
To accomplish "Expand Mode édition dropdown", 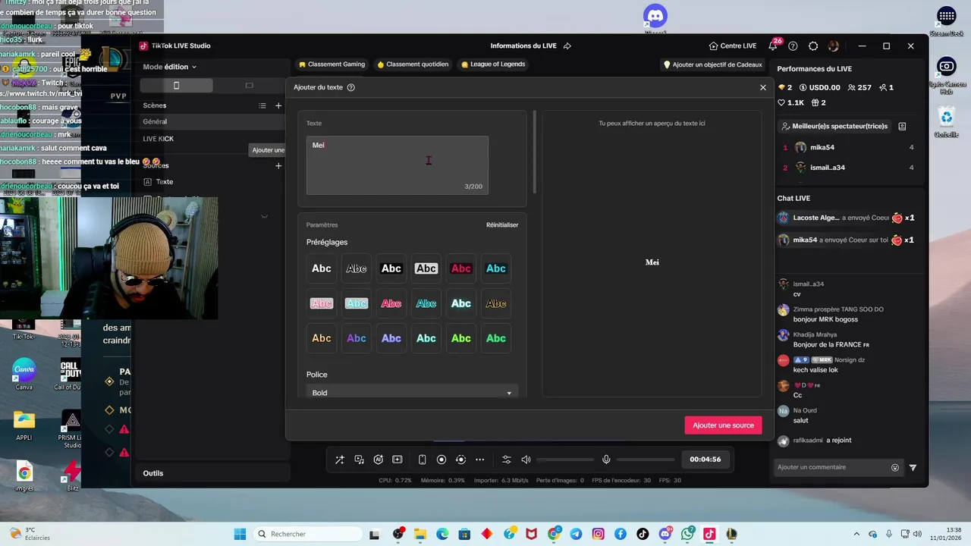I will pyautogui.click(x=170, y=67).
